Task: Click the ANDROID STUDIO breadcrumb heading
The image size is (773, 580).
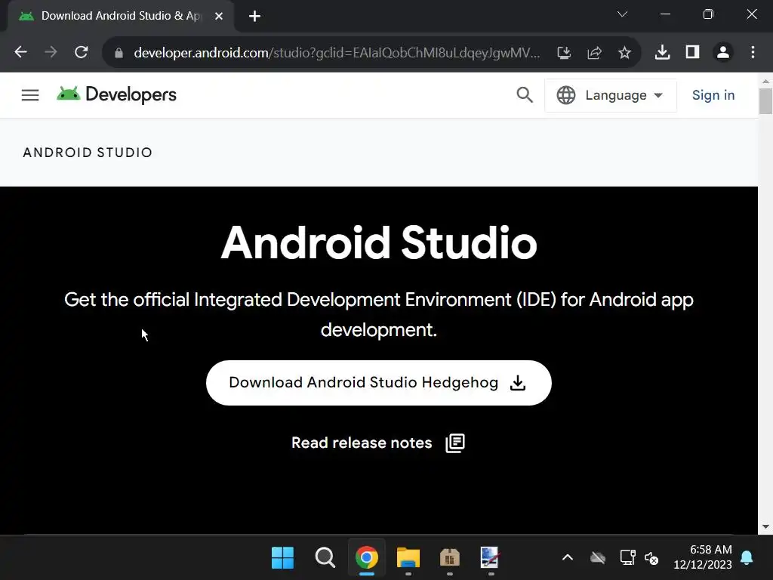Action: coord(88,153)
